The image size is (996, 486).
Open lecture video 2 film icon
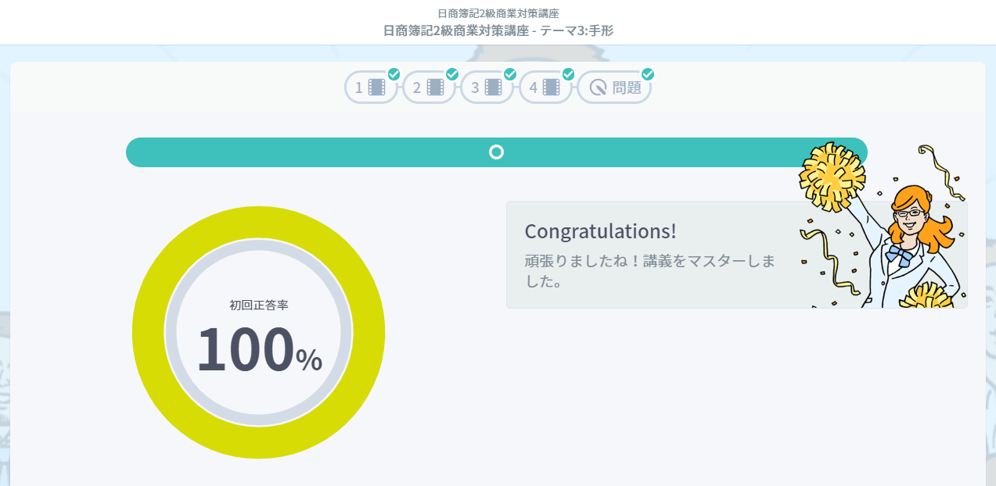pyautogui.click(x=435, y=88)
